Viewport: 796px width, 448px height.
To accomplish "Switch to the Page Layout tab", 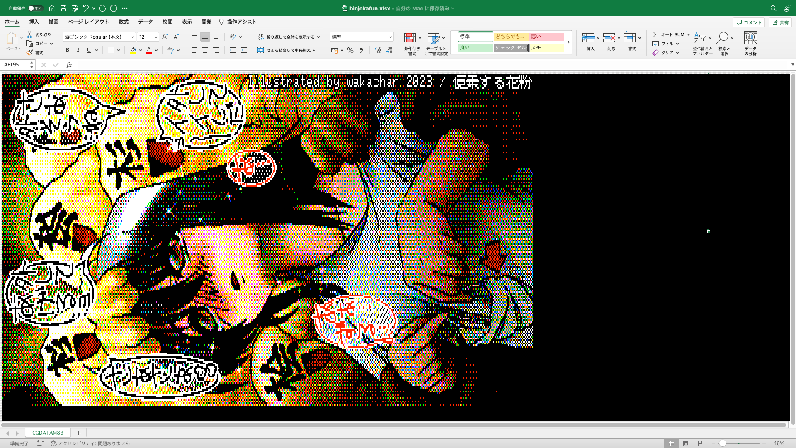I will coord(88,22).
